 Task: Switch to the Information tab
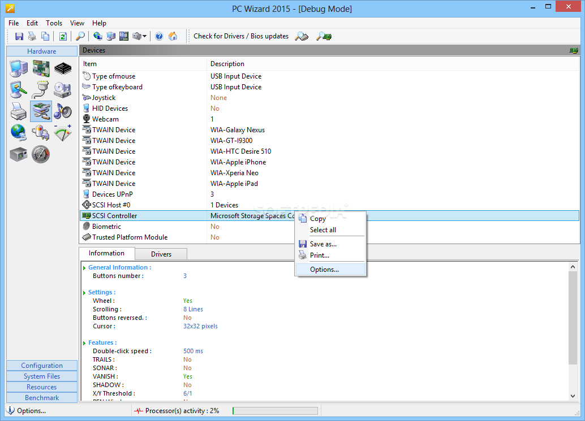pyautogui.click(x=107, y=253)
